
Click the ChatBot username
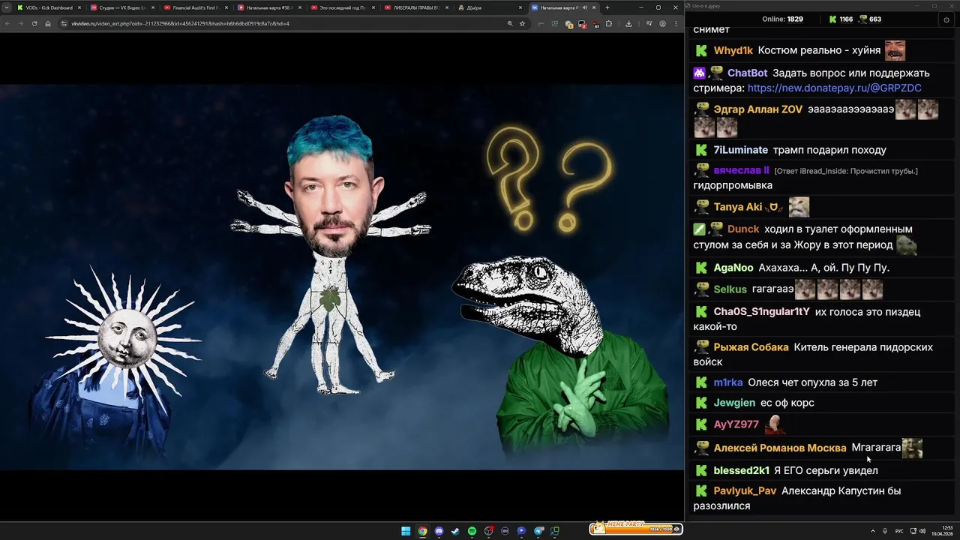point(747,73)
